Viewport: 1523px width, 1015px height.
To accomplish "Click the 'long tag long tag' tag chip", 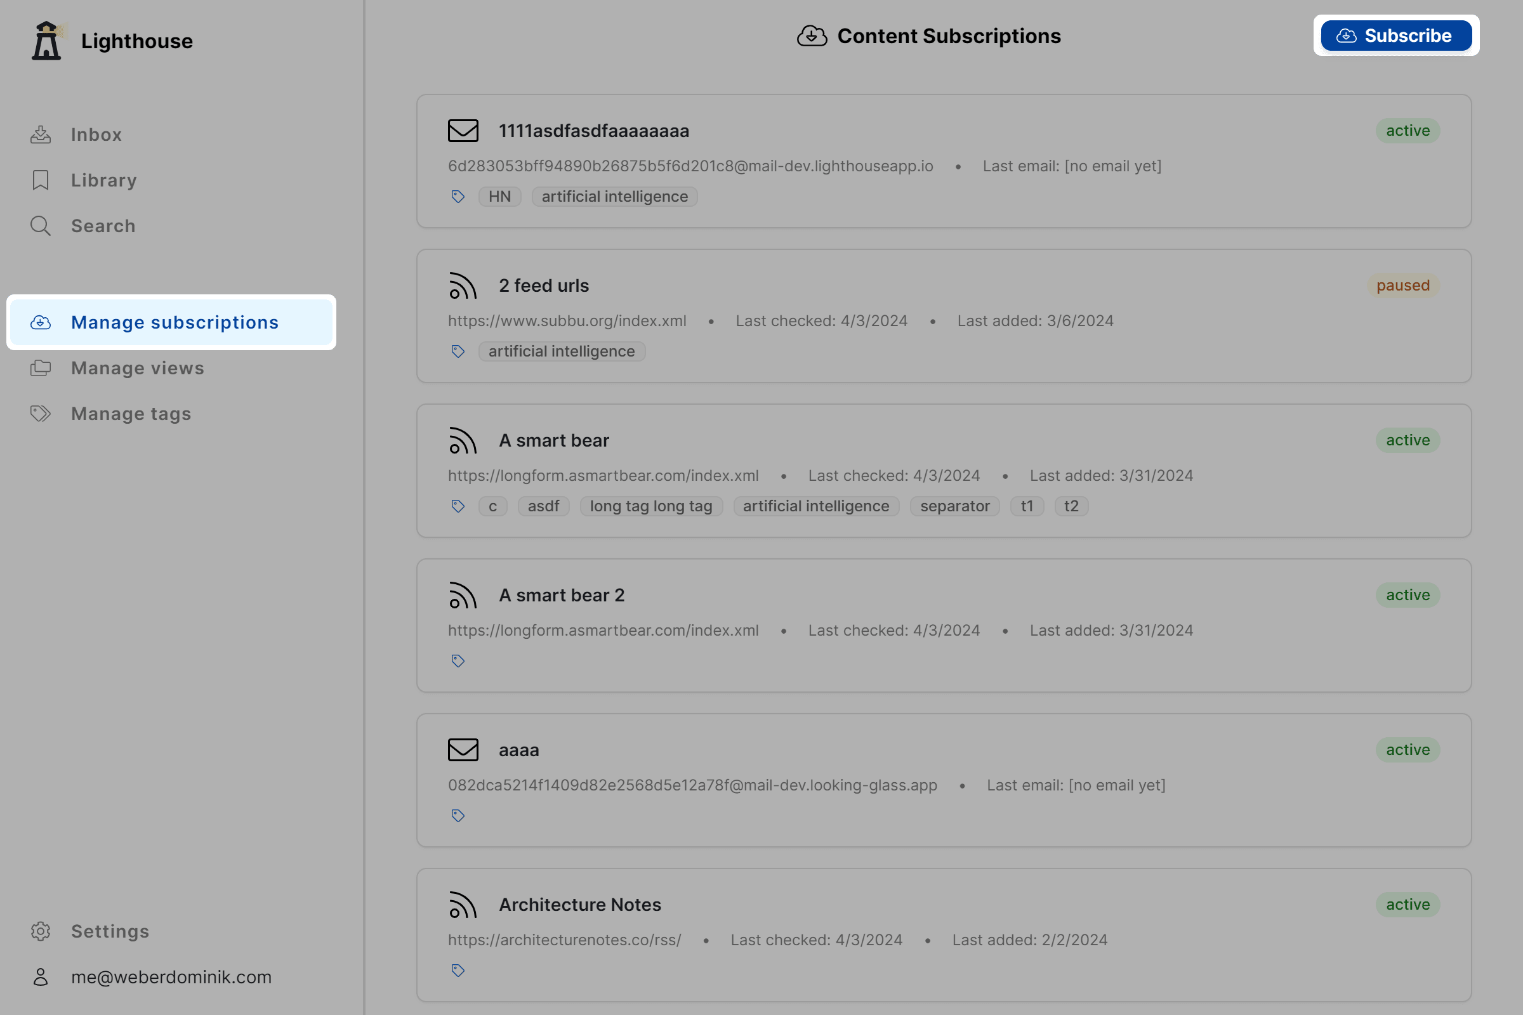I will pyautogui.click(x=650, y=506).
